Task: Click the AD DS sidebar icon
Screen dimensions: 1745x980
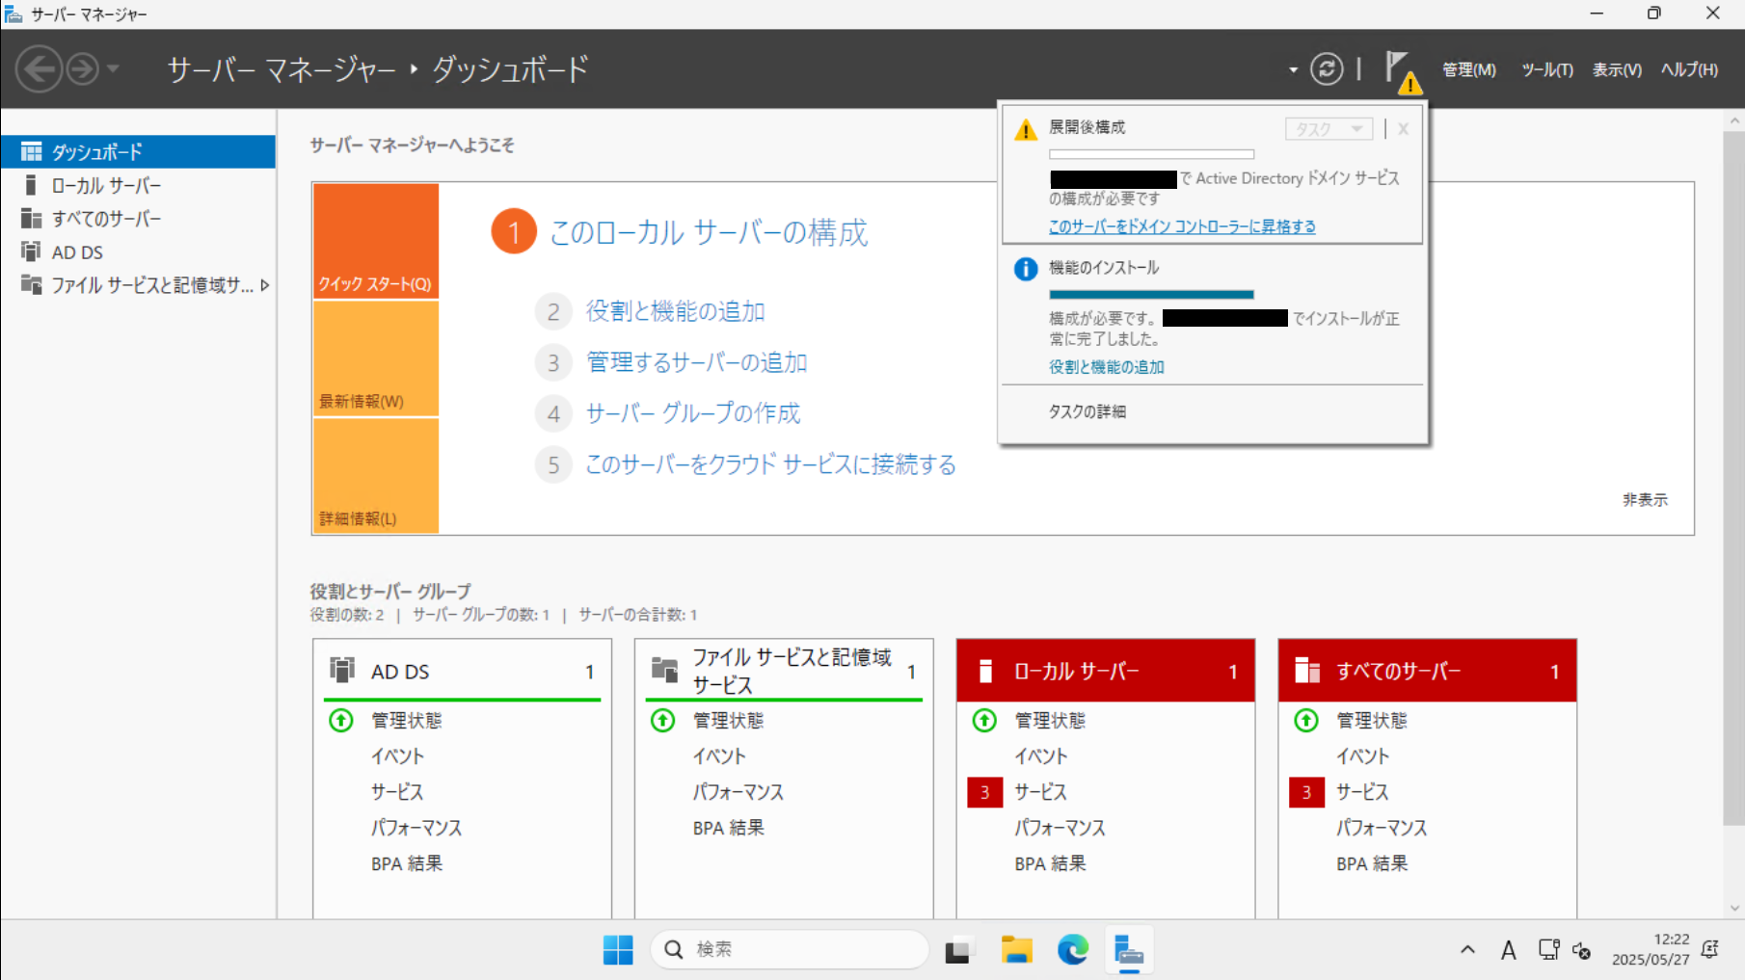Action: [31, 252]
